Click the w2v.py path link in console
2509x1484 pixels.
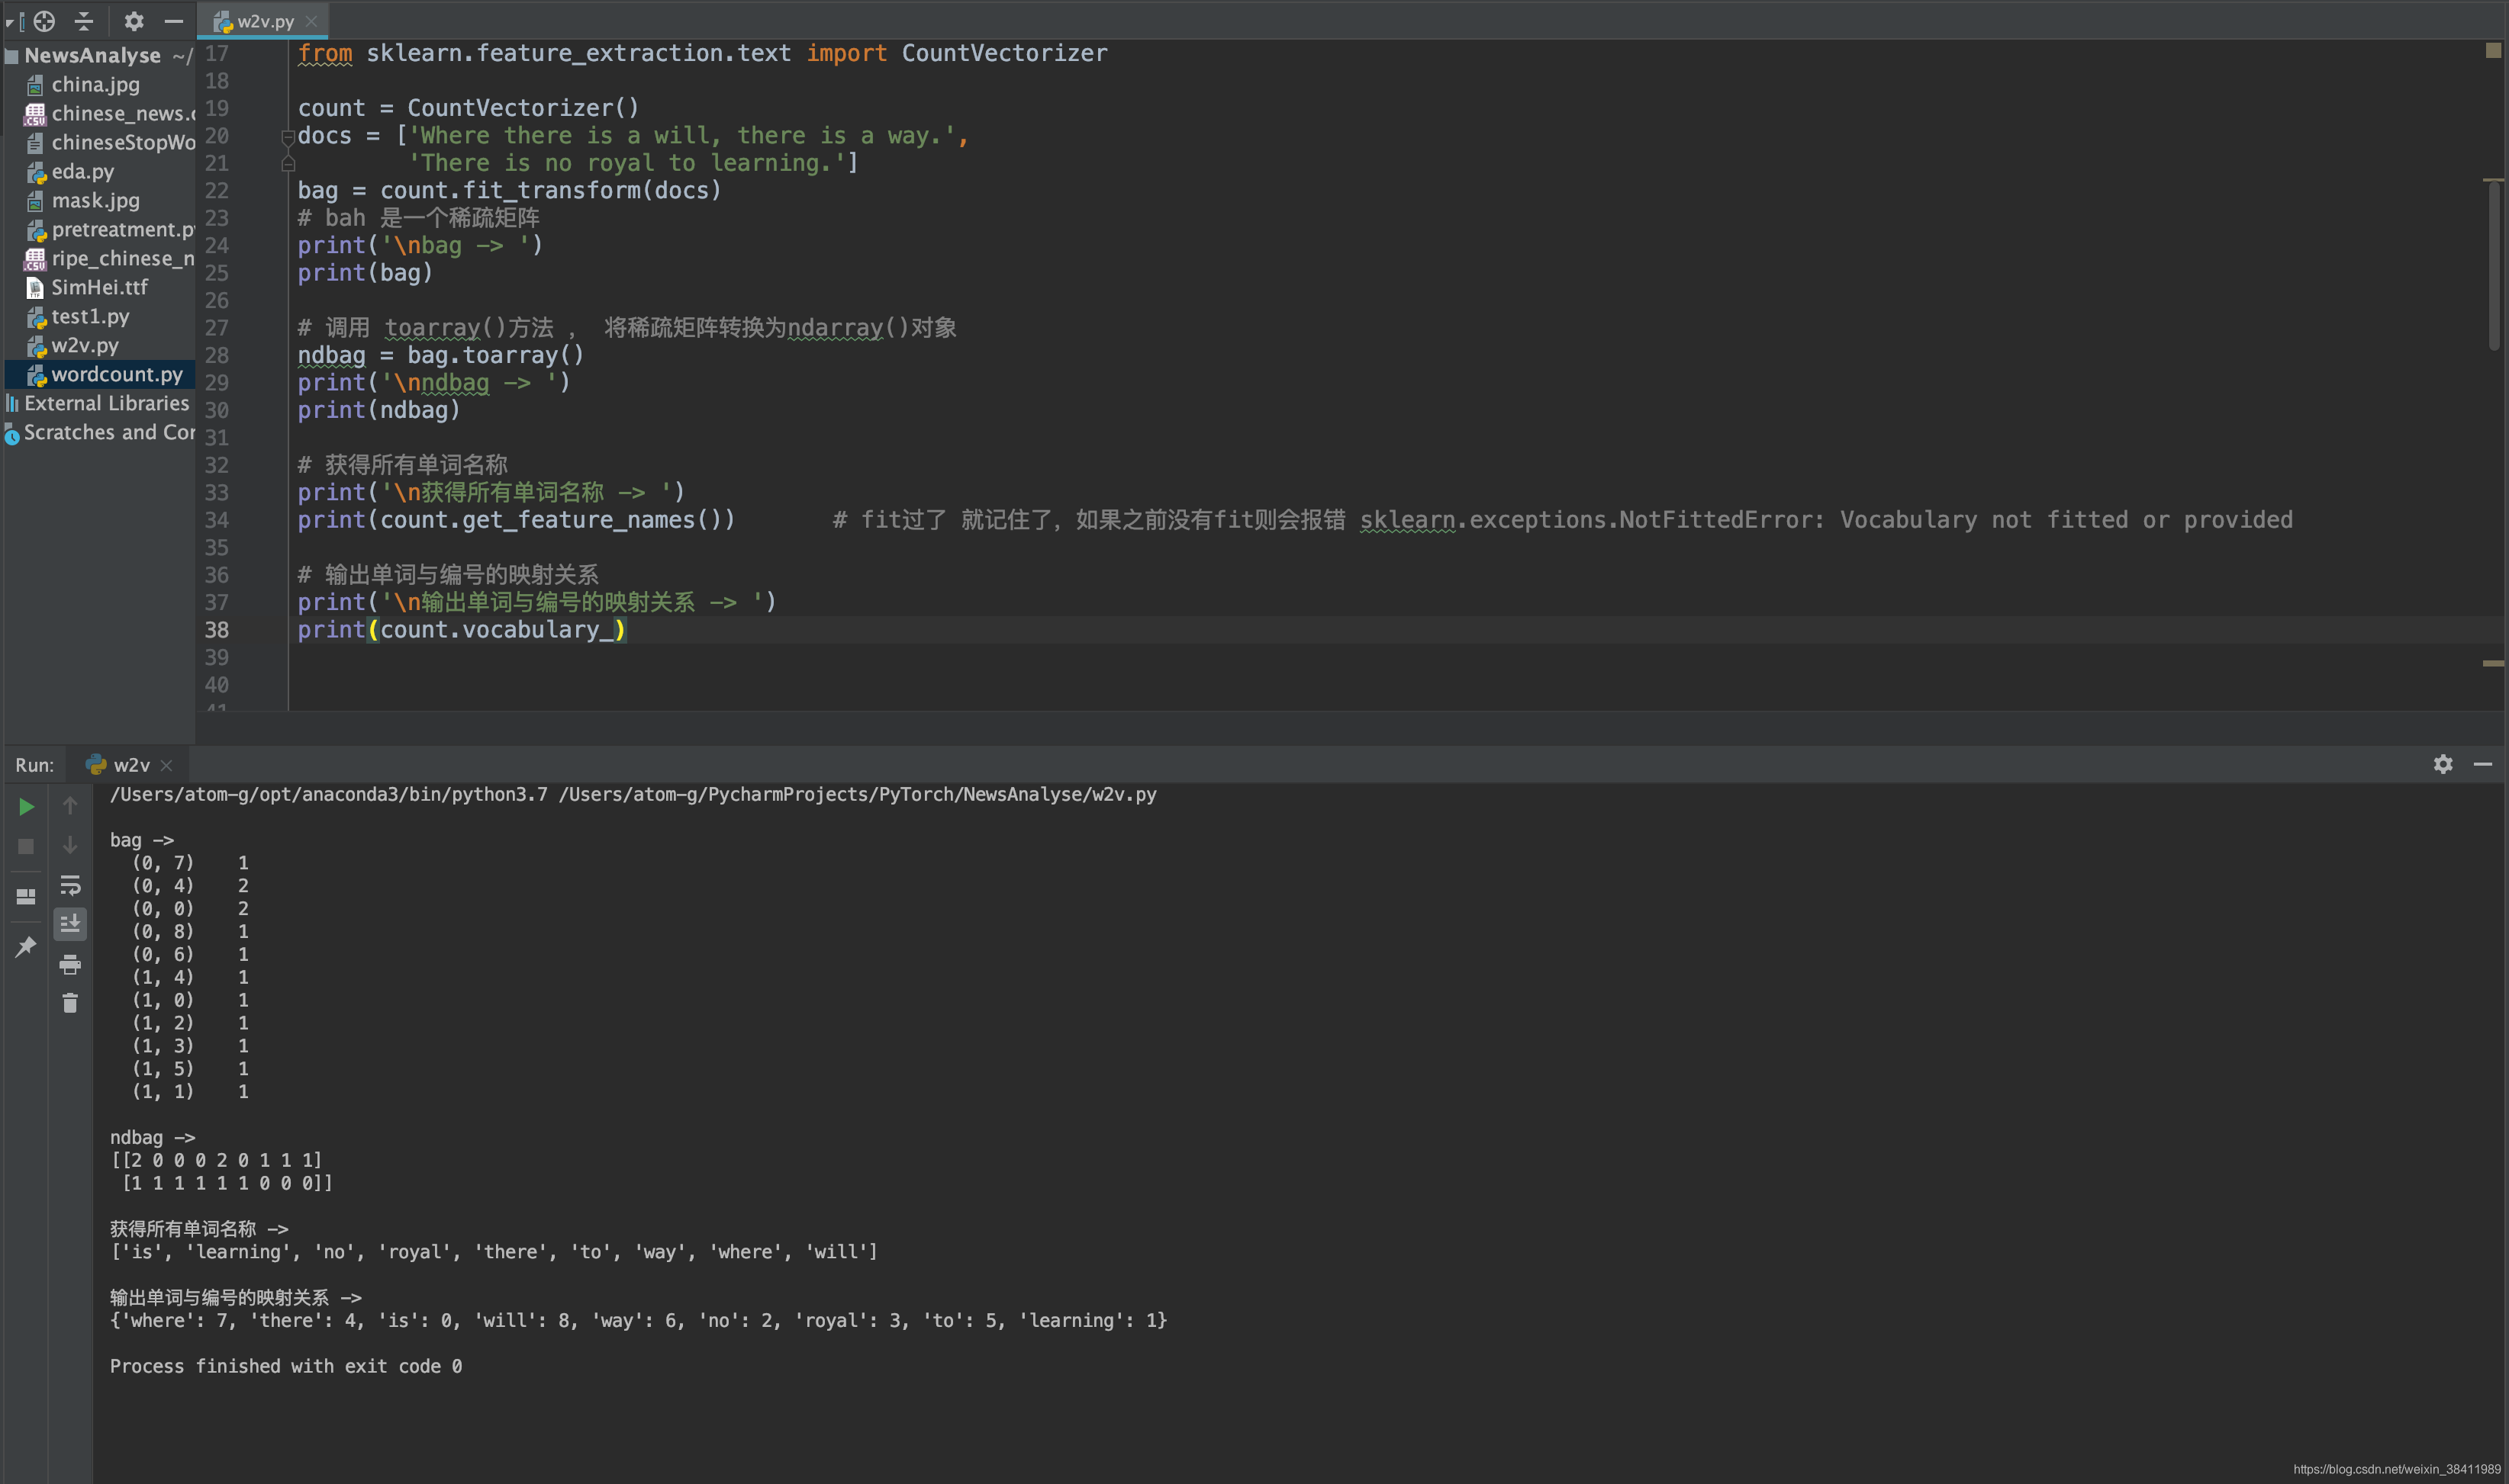pyautogui.click(x=858, y=795)
